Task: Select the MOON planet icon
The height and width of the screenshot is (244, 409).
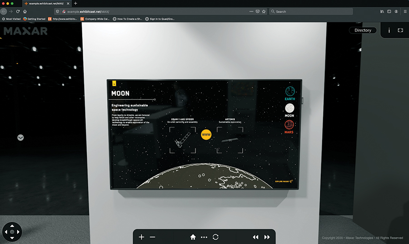Action: [289, 110]
